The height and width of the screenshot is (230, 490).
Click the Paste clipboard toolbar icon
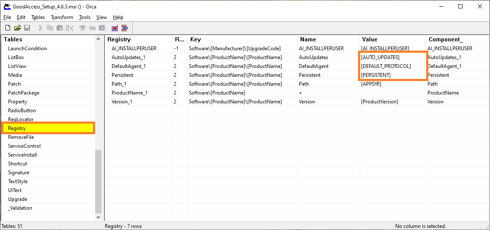pyautogui.click(x=60, y=28)
